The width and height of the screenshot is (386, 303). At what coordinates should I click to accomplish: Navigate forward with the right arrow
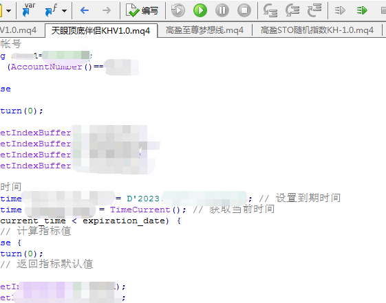tap(107, 10)
